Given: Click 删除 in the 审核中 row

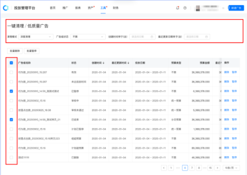Looking at the screenshot, I should coord(226,101).
